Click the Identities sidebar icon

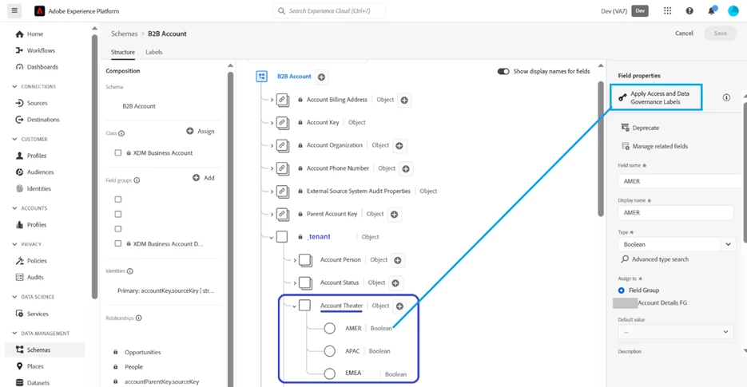click(19, 188)
